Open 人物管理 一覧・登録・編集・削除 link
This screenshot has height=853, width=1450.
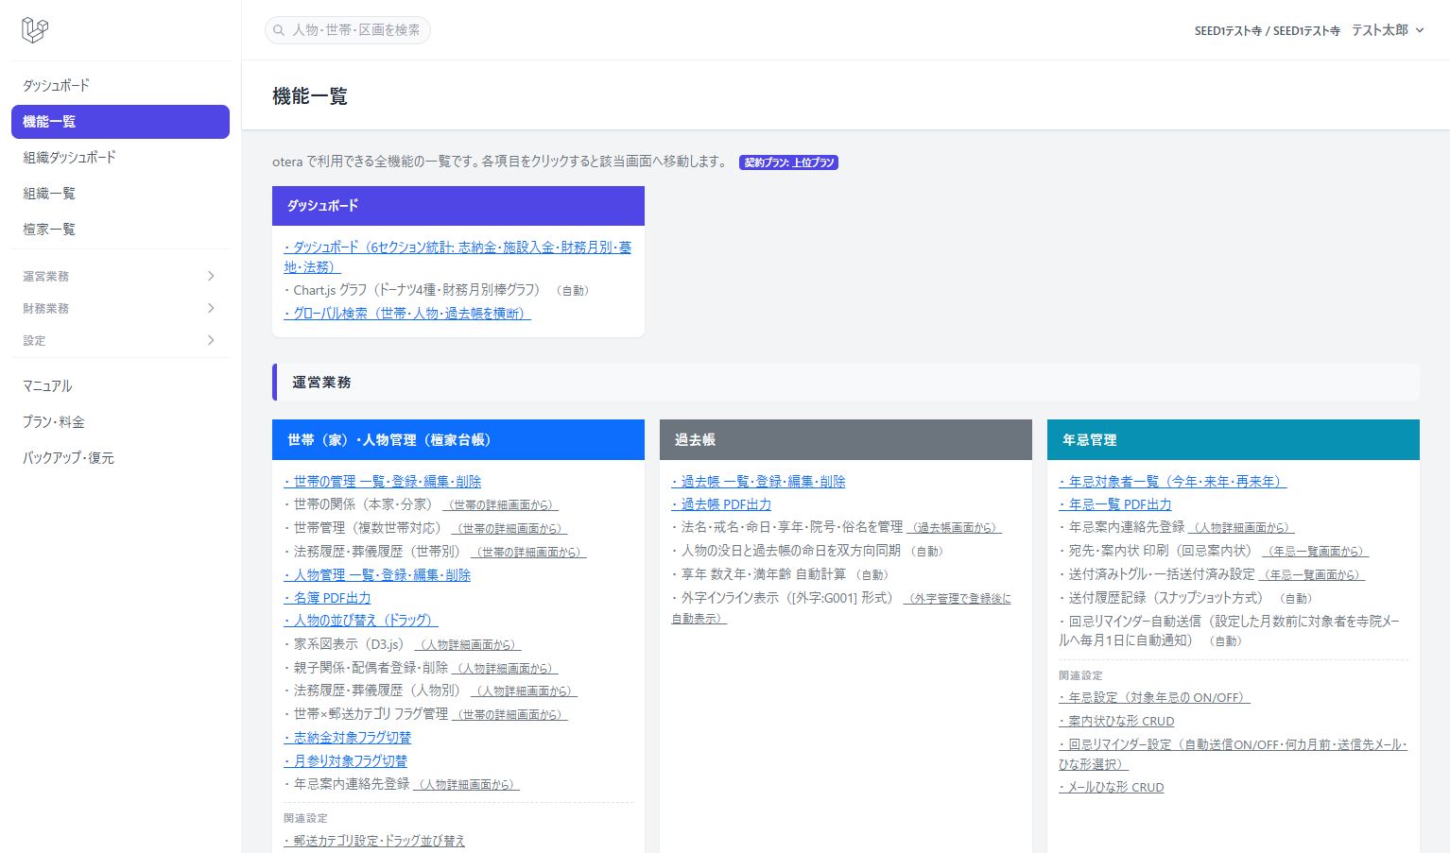pos(377,575)
